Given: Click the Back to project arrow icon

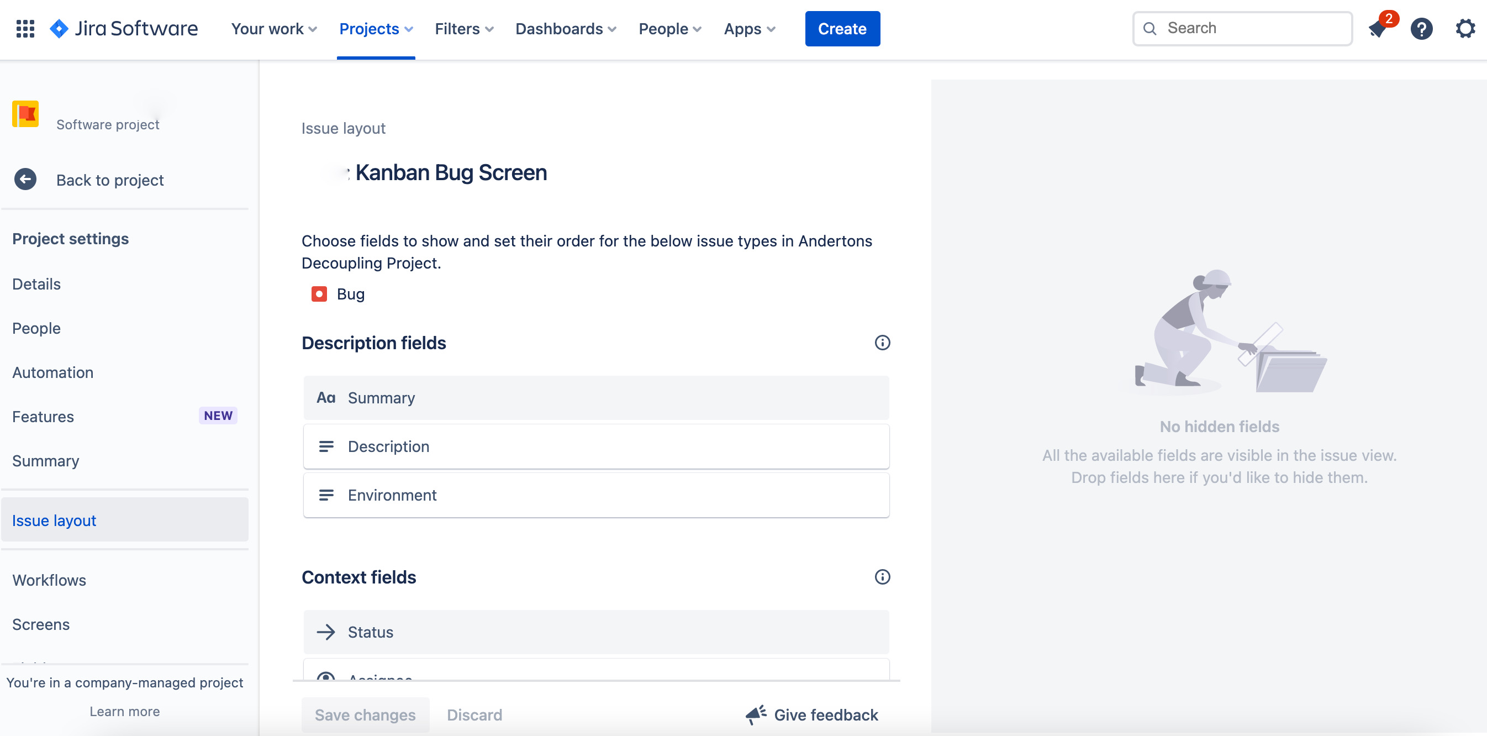Looking at the screenshot, I should [x=25, y=180].
